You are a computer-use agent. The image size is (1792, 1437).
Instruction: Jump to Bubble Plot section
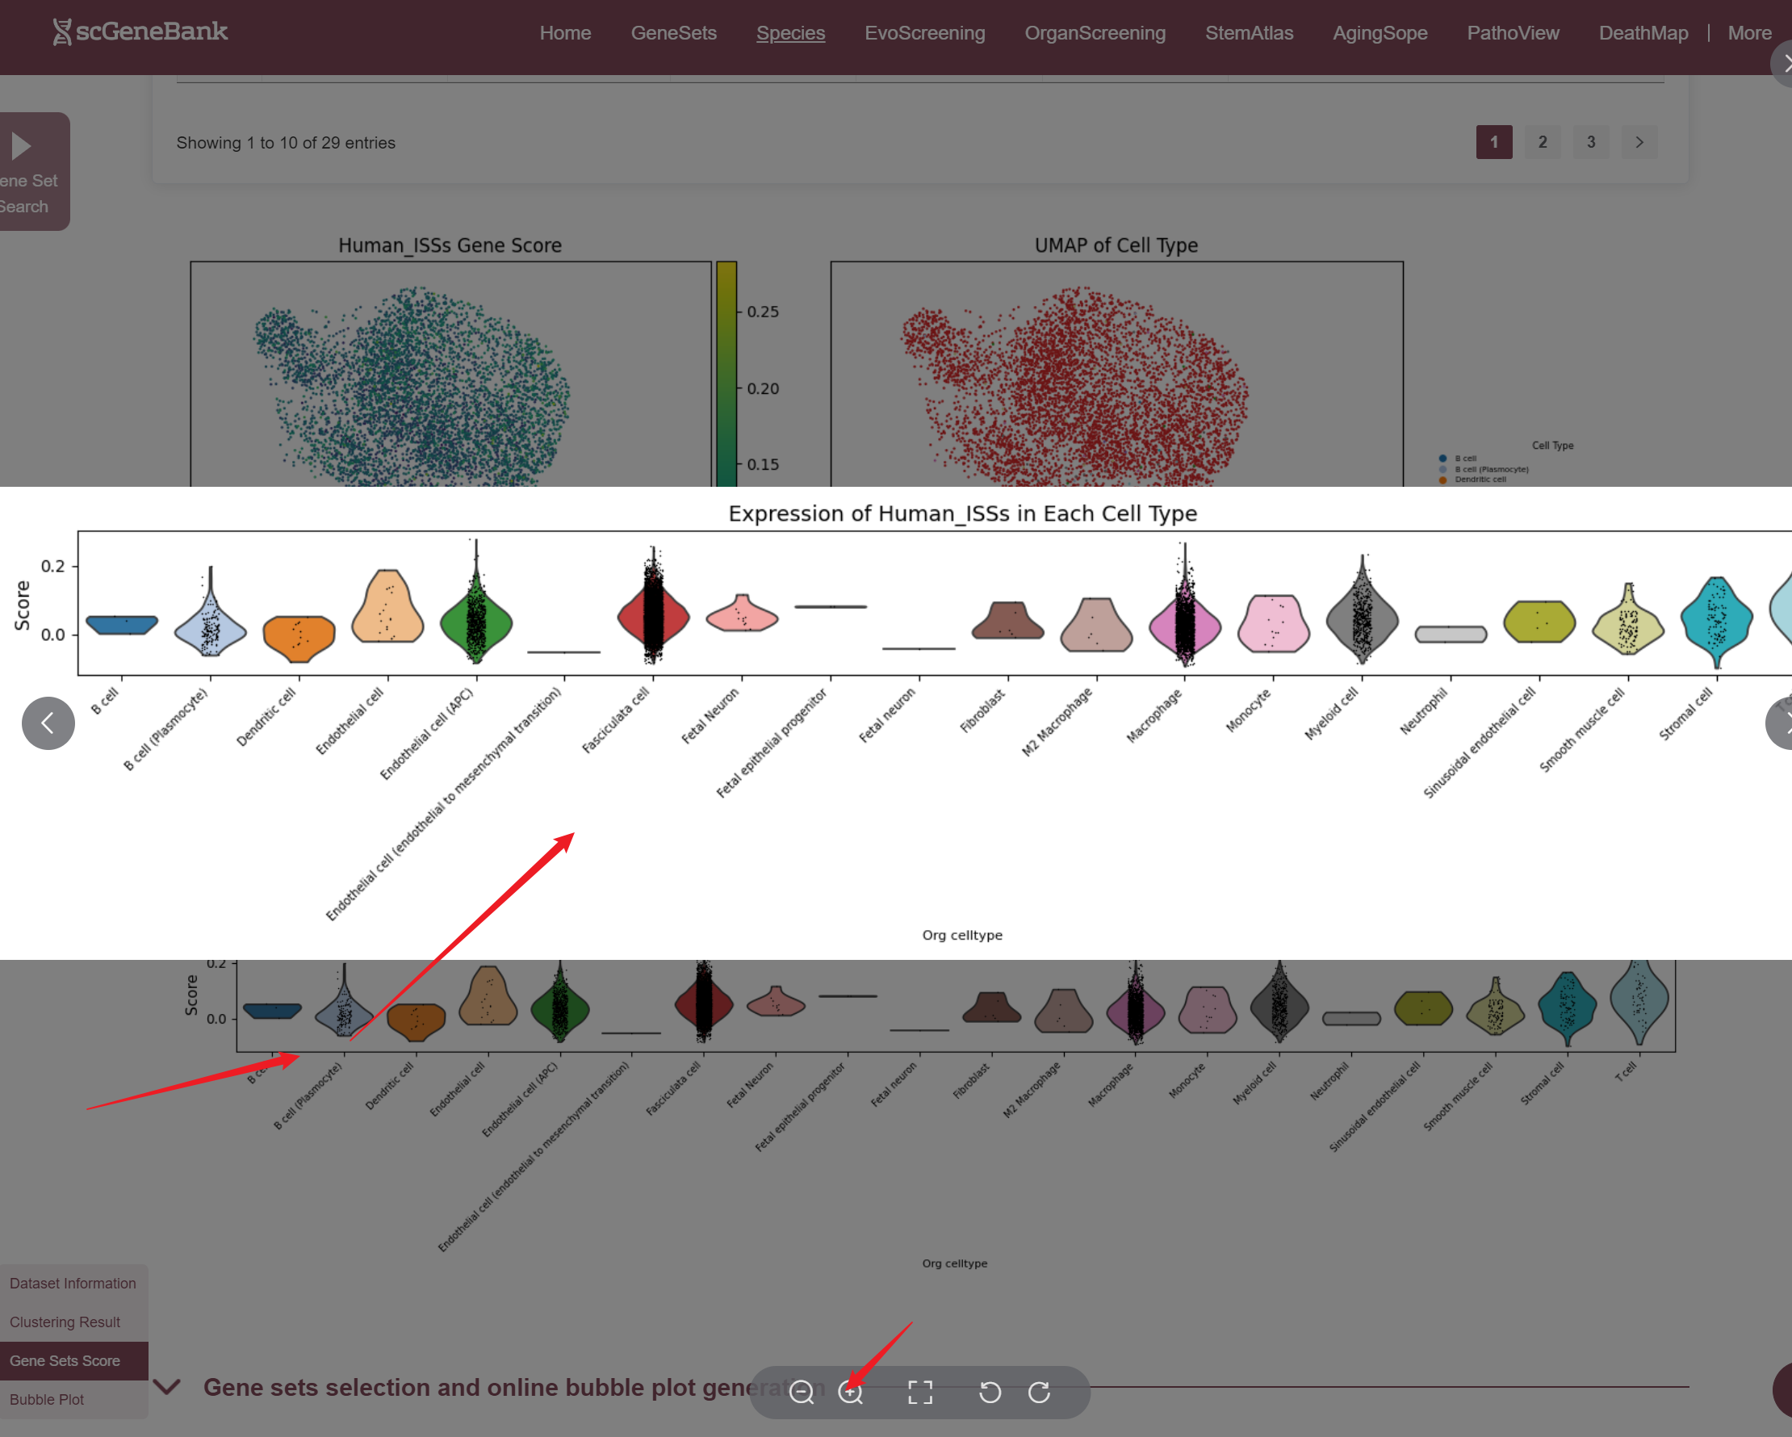point(48,1400)
